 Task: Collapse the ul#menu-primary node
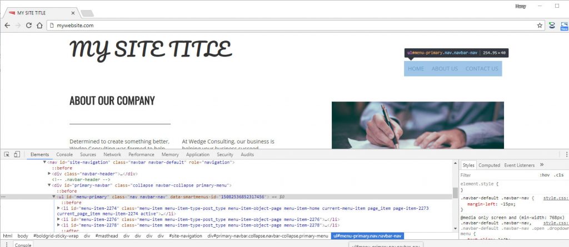54,197
